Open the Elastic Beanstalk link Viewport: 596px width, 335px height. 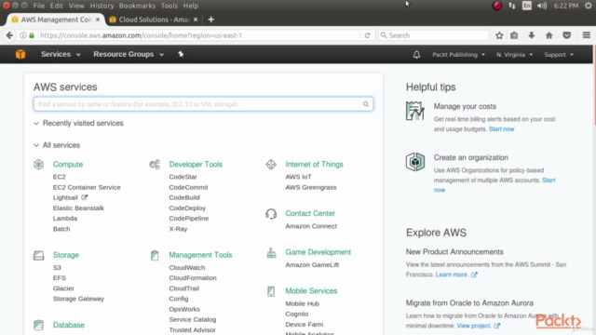(78, 208)
